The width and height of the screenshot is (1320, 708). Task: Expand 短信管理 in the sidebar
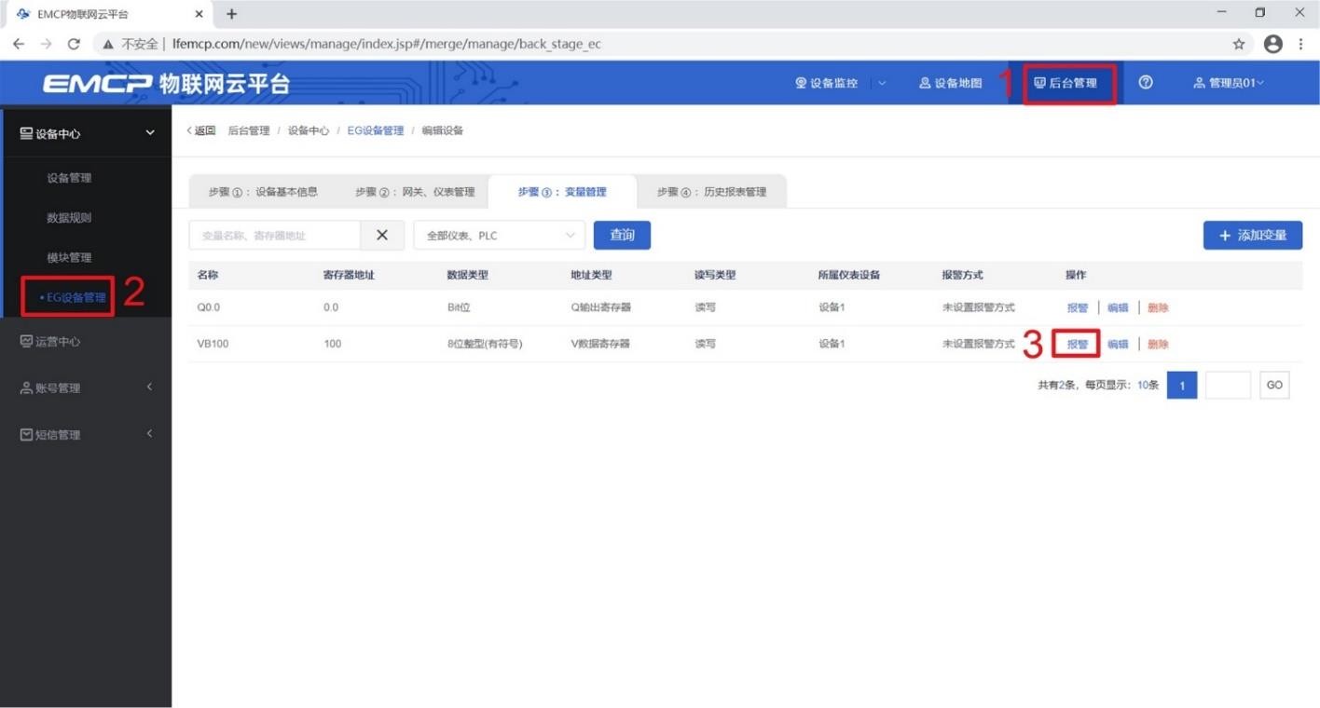click(x=86, y=434)
